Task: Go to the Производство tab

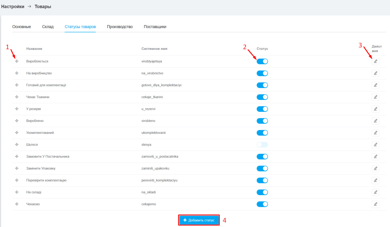Action: [x=120, y=27]
